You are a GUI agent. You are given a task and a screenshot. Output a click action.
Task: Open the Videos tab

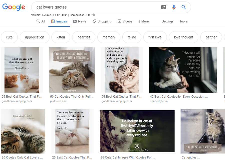(x=125, y=21)
